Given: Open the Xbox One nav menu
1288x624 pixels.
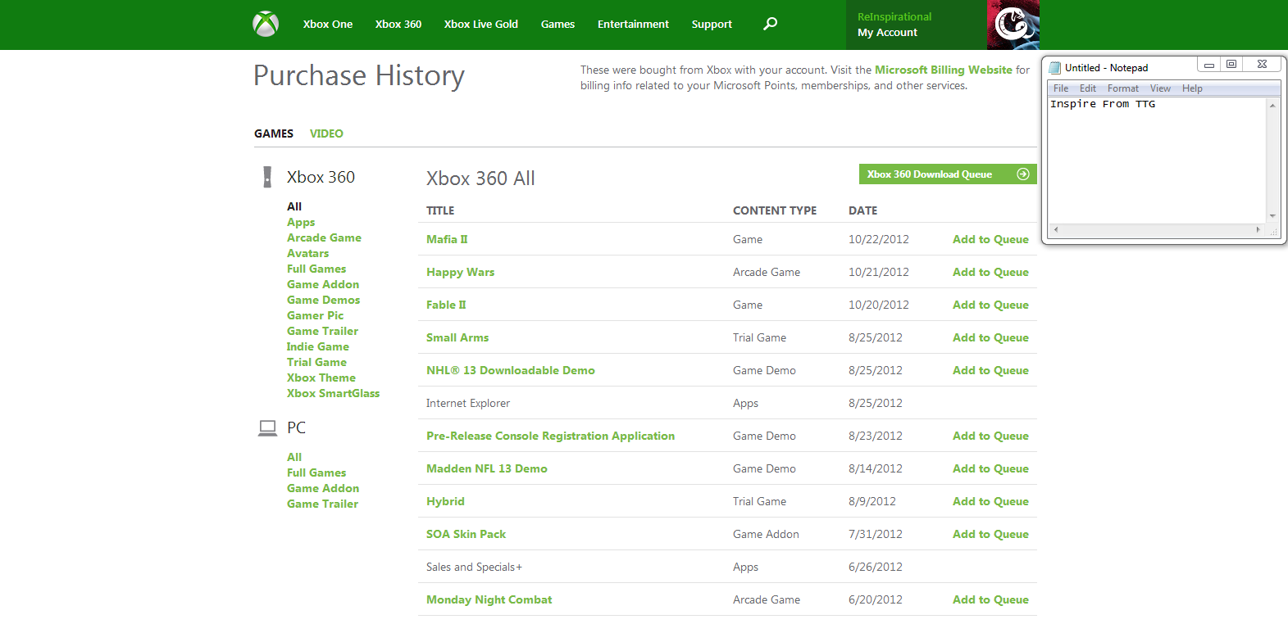Looking at the screenshot, I should pyautogui.click(x=328, y=25).
